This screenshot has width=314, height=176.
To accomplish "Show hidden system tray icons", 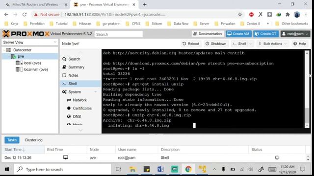I will [x=214, y=170].
